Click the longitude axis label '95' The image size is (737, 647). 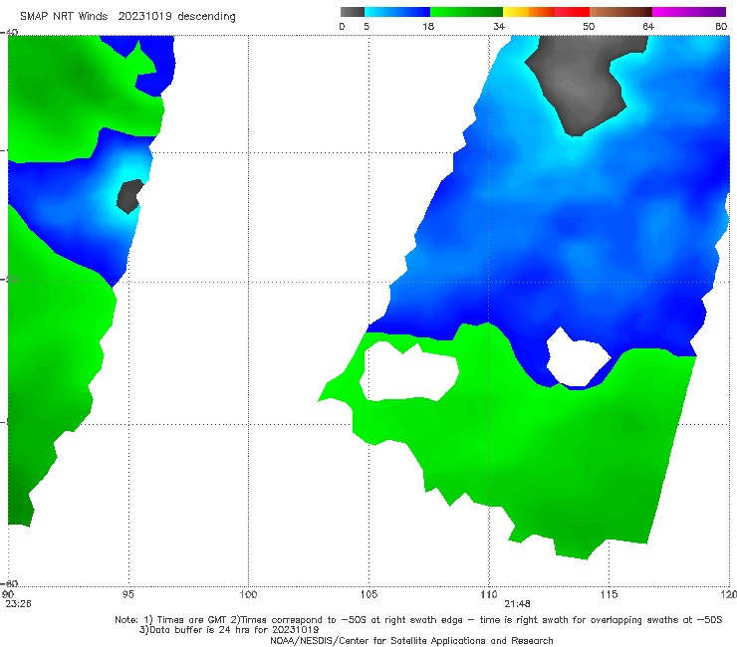[127, 594]
